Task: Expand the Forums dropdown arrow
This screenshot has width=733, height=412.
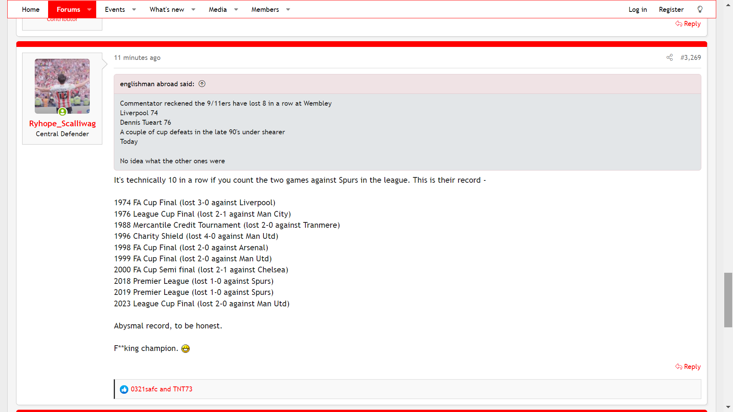Action: click(x=89, y=9)
